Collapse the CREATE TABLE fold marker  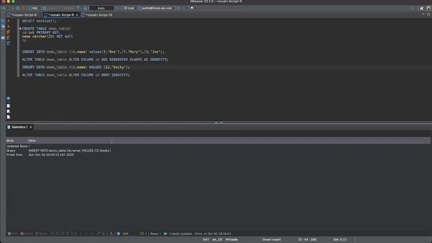tap(20, 28)
